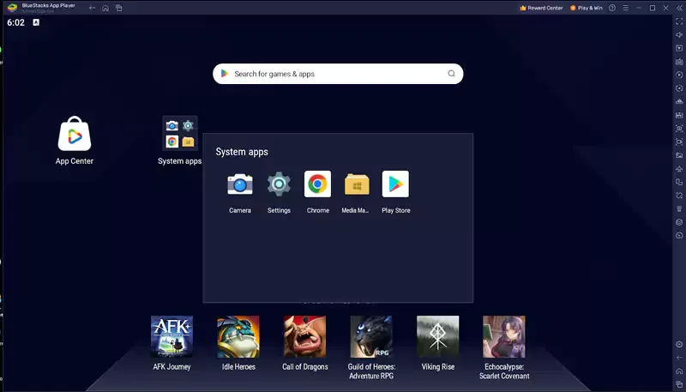Viewport: 686px width, 392px height.
Task: Open Viking Rise game
Action: [437, 336]
